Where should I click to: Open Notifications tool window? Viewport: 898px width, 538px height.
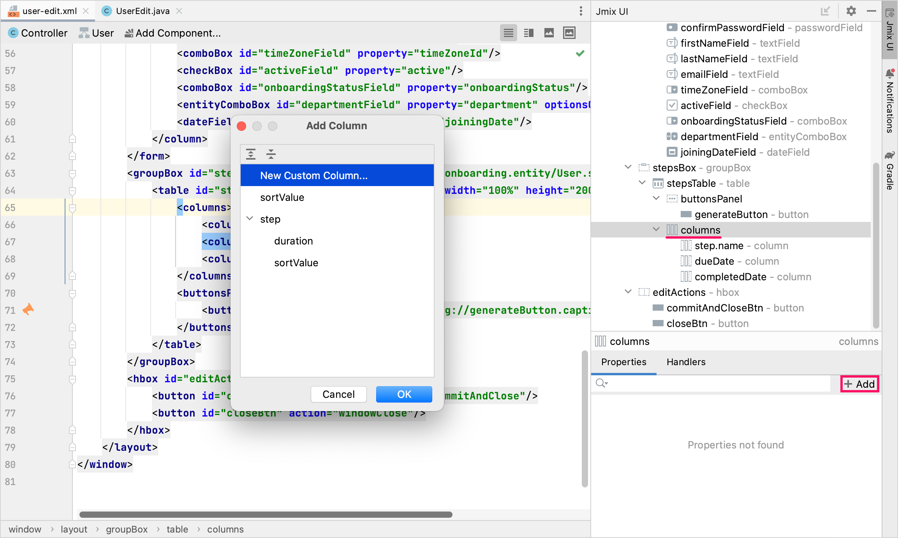point(890,101)
